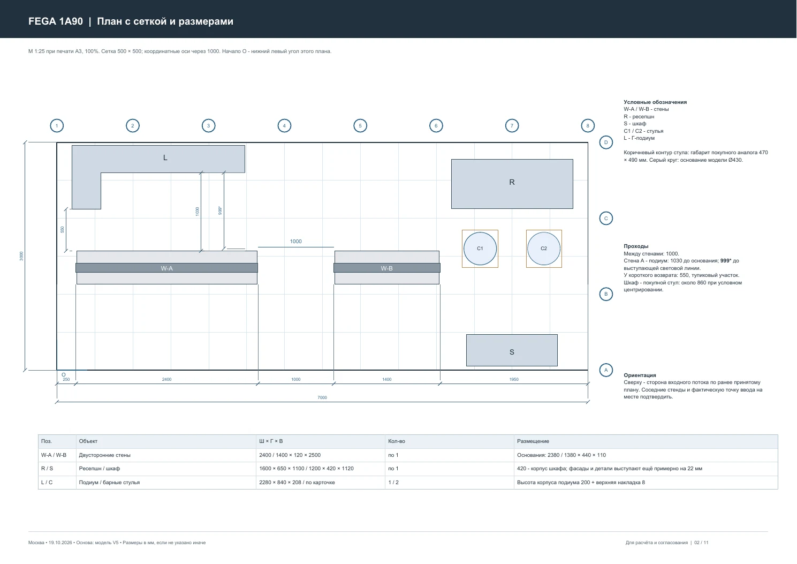Select grid axis marker 4 circle
This screenshot has width=797, height=564.
point(284,126)
